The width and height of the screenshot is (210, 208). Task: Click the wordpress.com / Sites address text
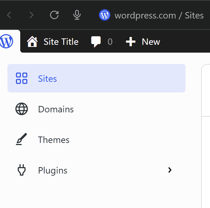pos(159,16)
